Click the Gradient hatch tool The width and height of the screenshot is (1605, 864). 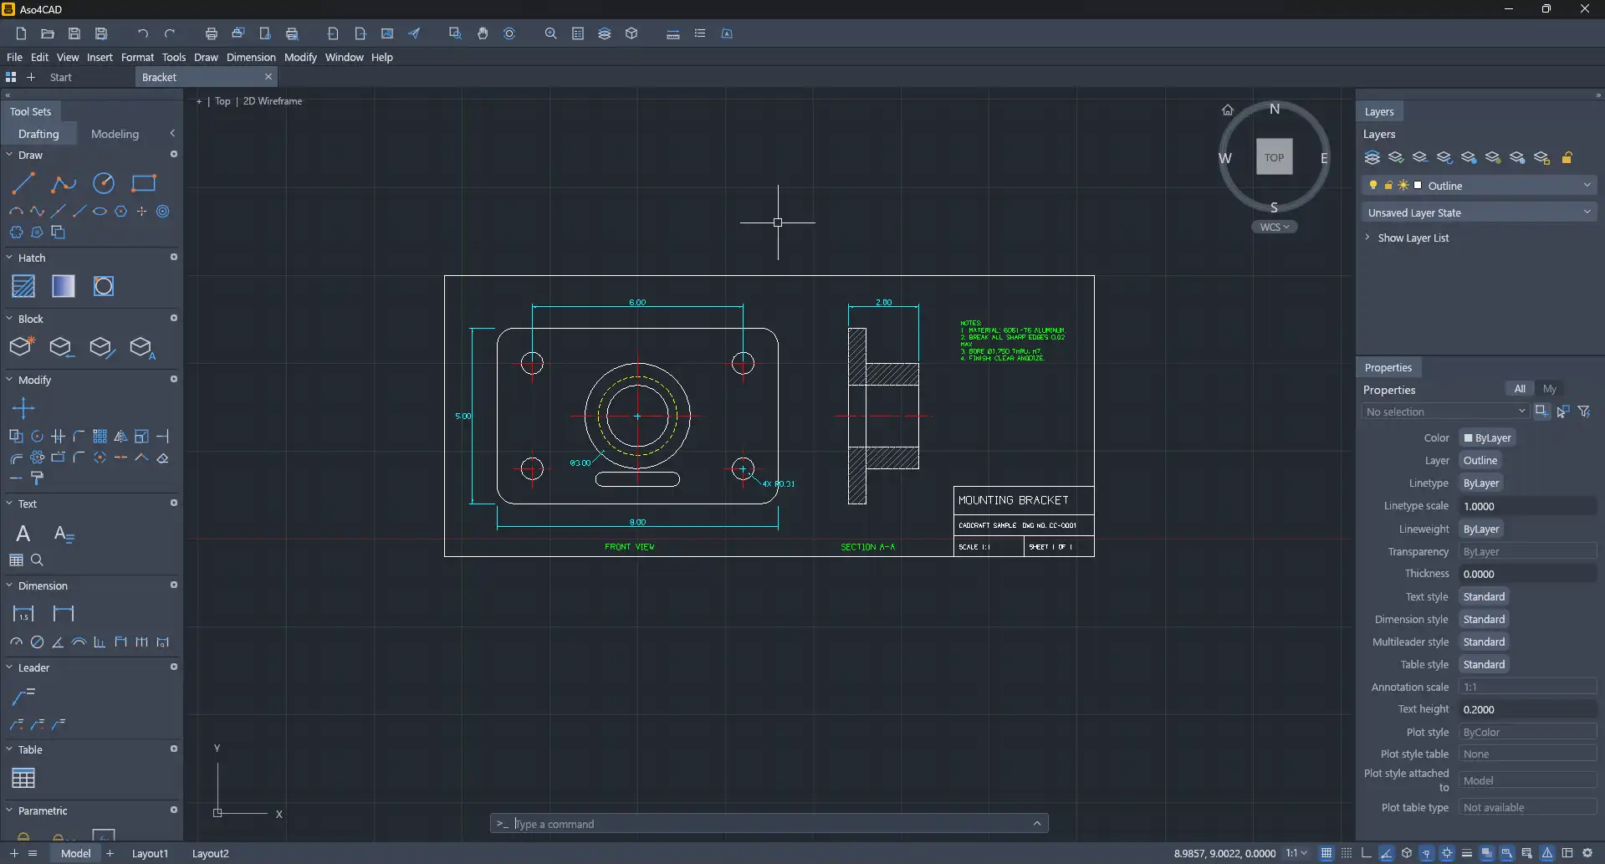[64, 286]
